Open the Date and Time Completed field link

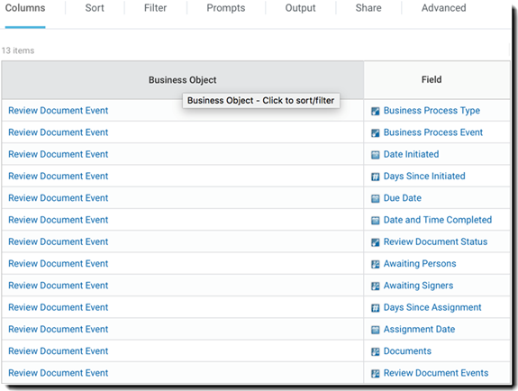(x=438, y=220)
